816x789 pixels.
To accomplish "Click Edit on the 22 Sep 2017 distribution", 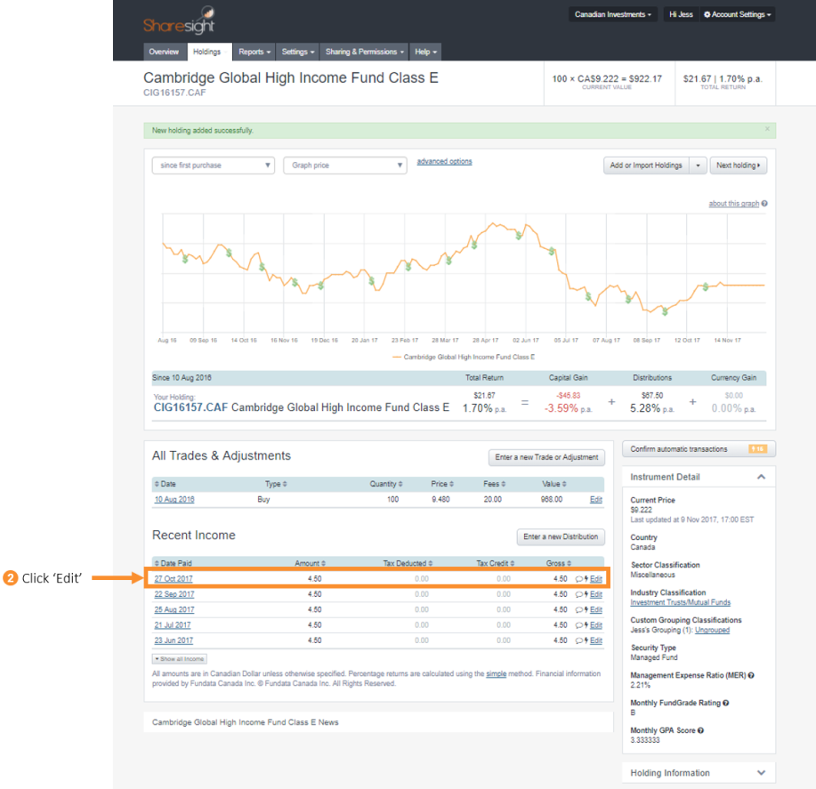I will [x=596, y=594].
